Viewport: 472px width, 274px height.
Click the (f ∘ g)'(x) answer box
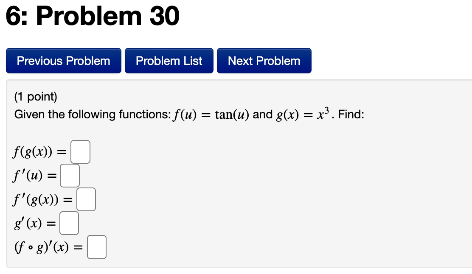(x=96, y=247)
